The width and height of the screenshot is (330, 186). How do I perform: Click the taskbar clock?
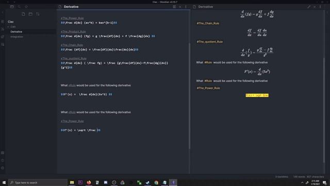(315, 182)
